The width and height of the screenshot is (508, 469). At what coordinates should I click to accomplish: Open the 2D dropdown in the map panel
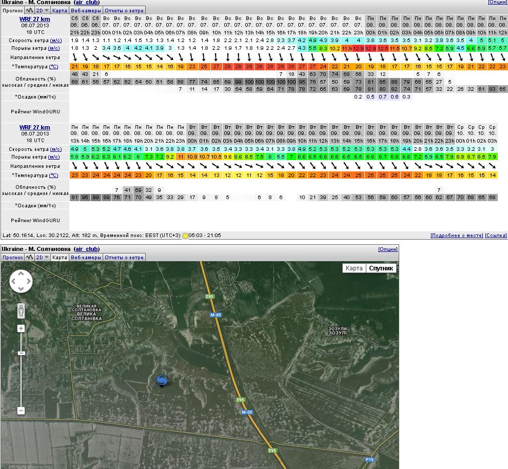pos(43,257)
